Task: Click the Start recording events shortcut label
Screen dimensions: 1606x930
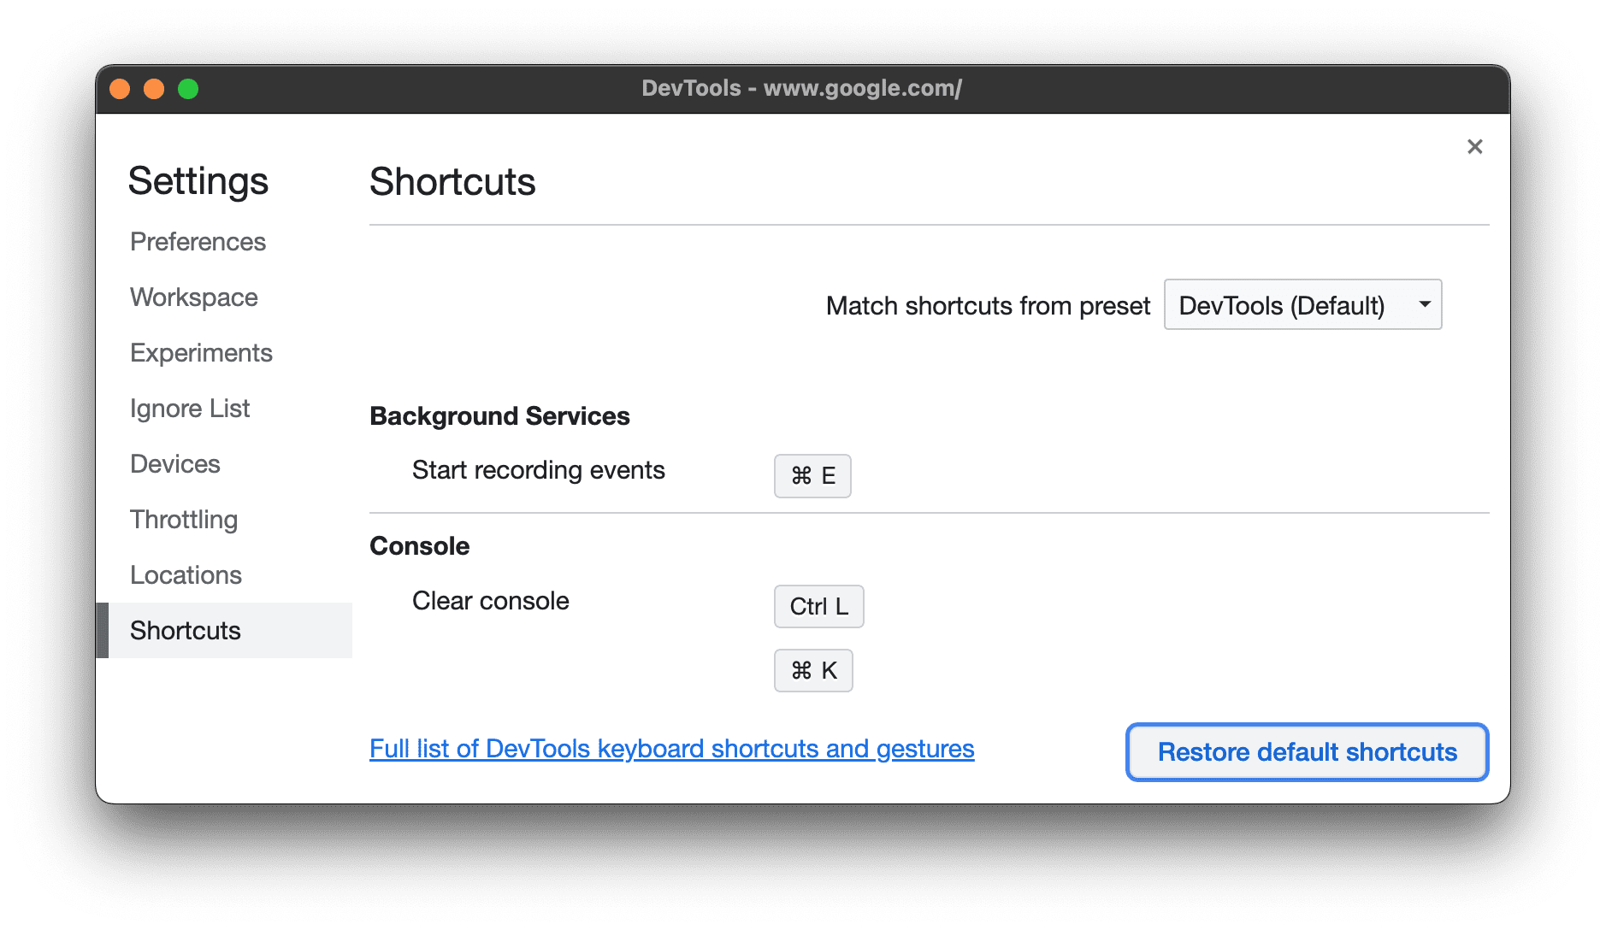Action: pyautogui.click(x=538, y=469)
